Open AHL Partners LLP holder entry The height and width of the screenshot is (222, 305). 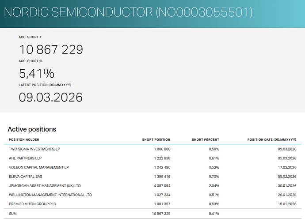click(x=26, y=158)
